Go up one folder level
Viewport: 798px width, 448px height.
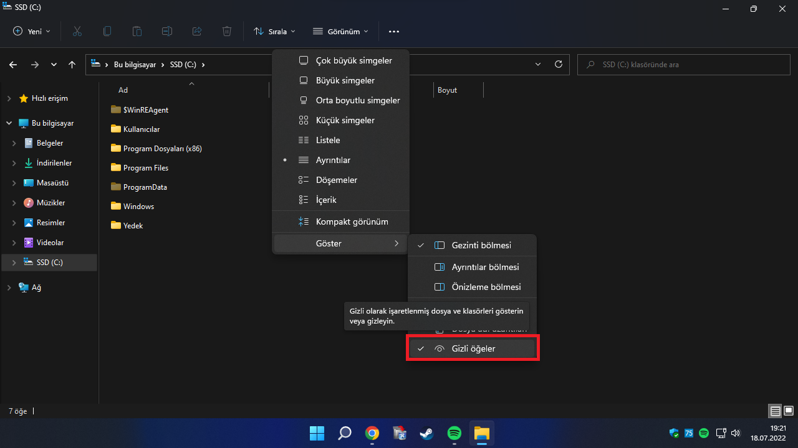(x=72, y=64)
